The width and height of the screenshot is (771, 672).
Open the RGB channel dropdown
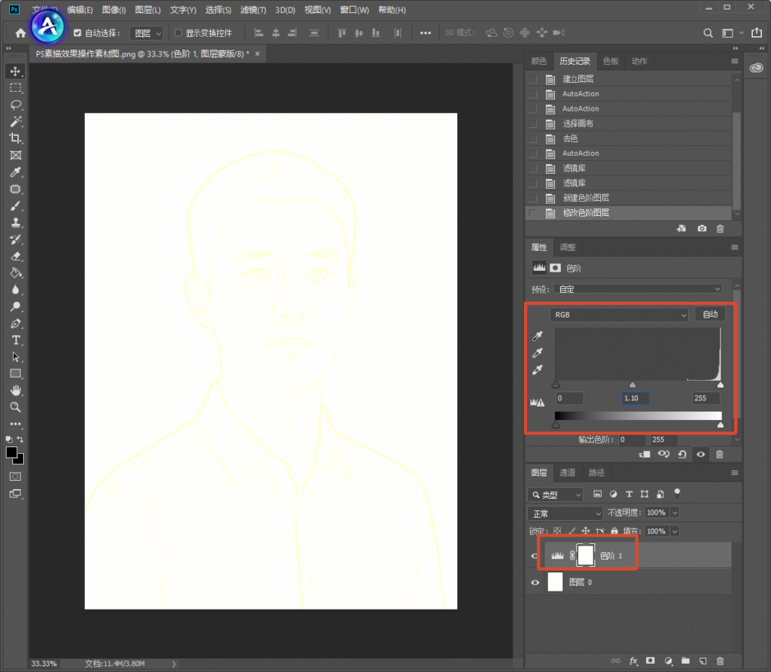pos(619,315)
